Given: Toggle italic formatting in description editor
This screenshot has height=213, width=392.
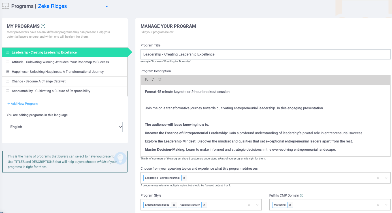Looking at the screenshot, I should click(x=153, y=80).
